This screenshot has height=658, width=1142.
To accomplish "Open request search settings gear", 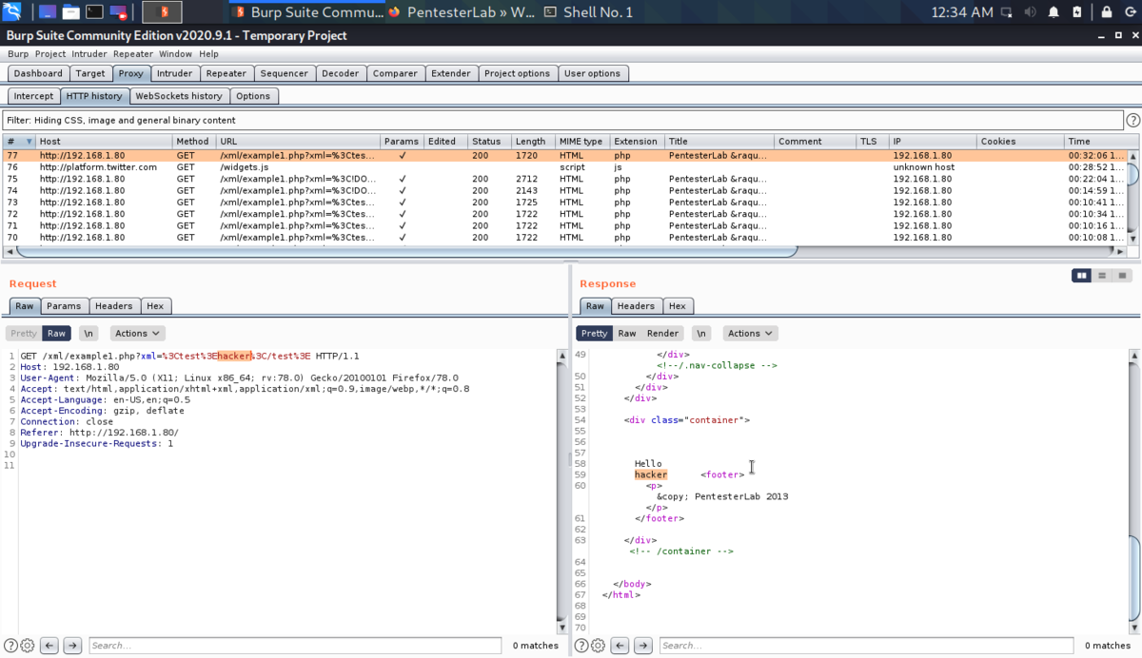I will coord(28,646).
